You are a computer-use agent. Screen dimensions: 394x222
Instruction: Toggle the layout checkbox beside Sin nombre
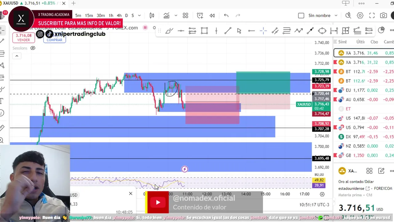(301, 15)
